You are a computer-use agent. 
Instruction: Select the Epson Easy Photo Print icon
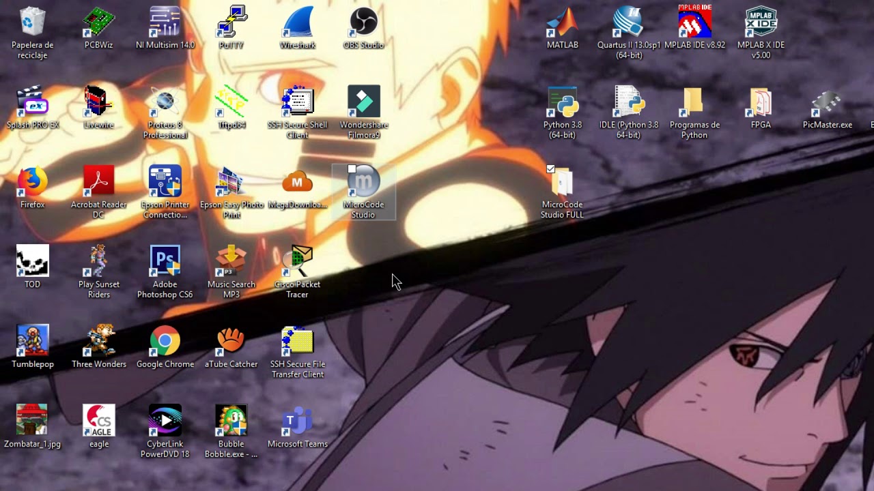tap(231, 181)
